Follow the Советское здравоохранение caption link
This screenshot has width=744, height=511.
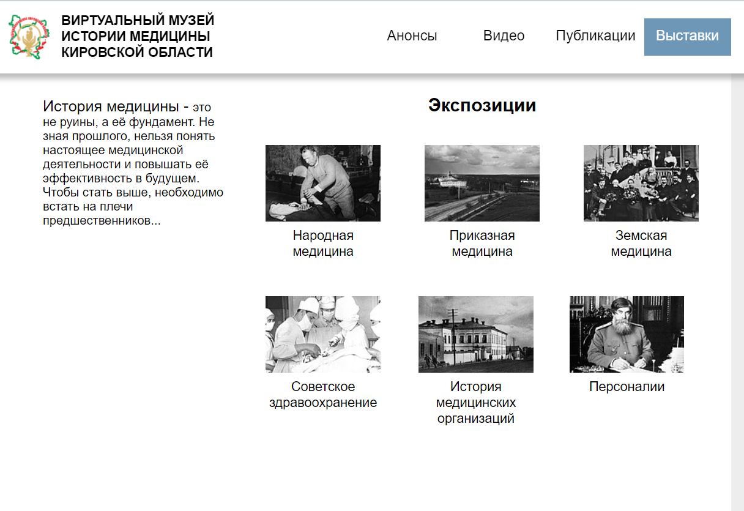point(323,395)
